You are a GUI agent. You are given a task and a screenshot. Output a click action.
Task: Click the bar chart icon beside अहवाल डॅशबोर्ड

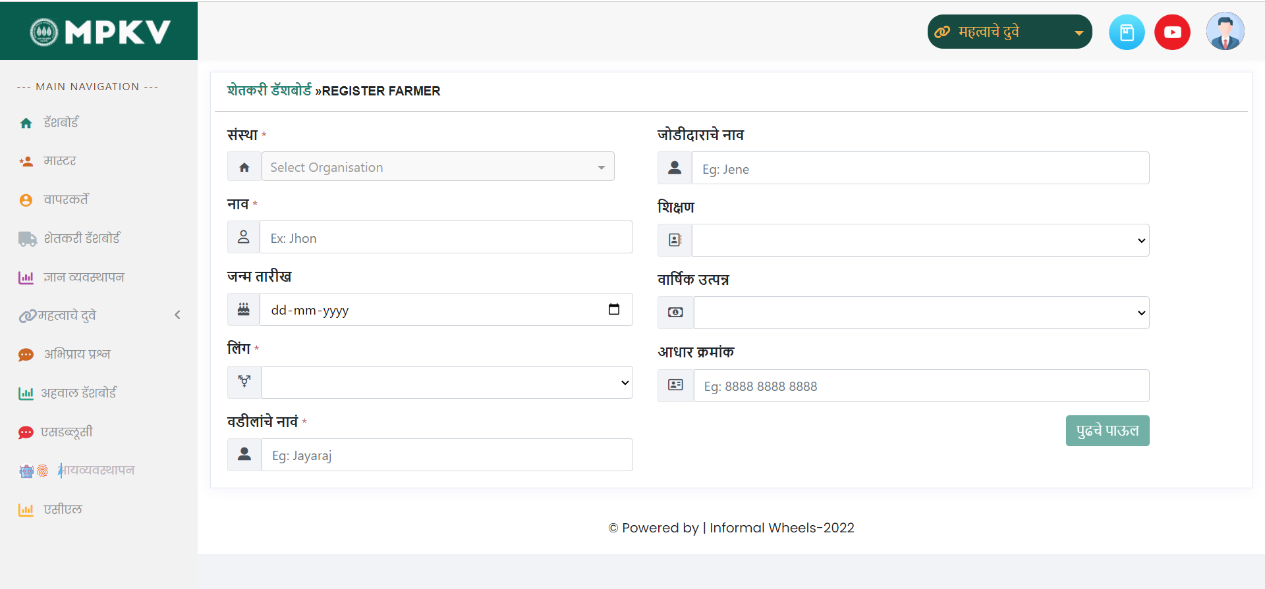coord(26,394)
